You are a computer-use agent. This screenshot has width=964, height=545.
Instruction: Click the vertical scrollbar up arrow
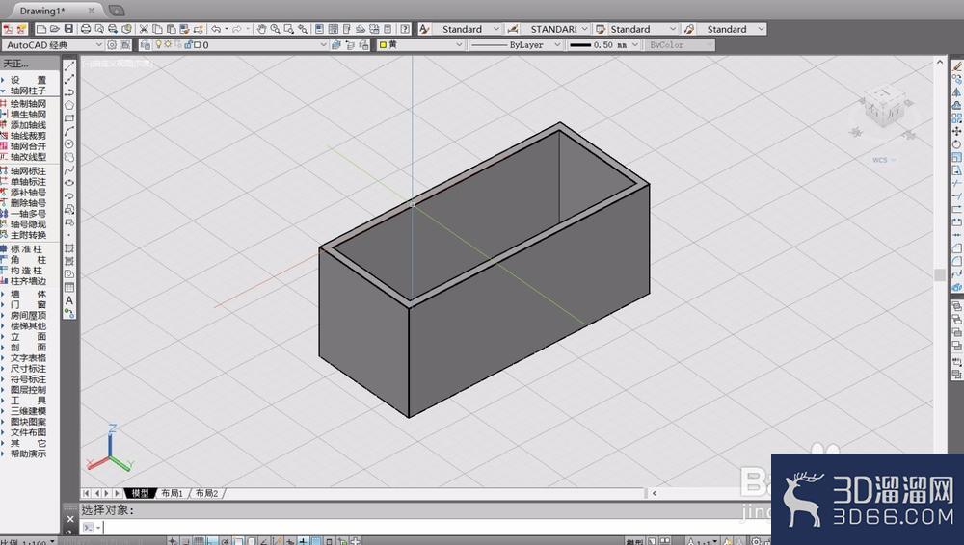pyautogui.click(x=939, y=62)
